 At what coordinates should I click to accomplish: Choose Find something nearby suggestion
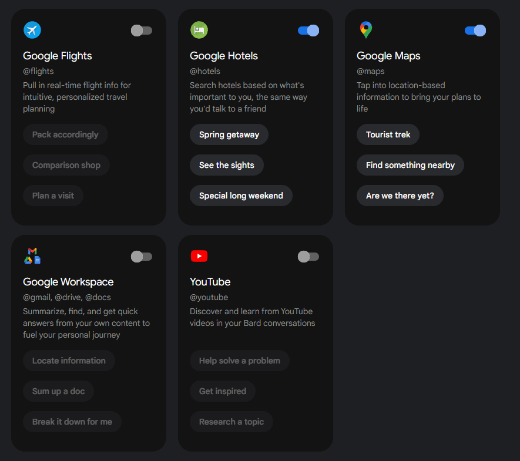(x=410, y=165)
